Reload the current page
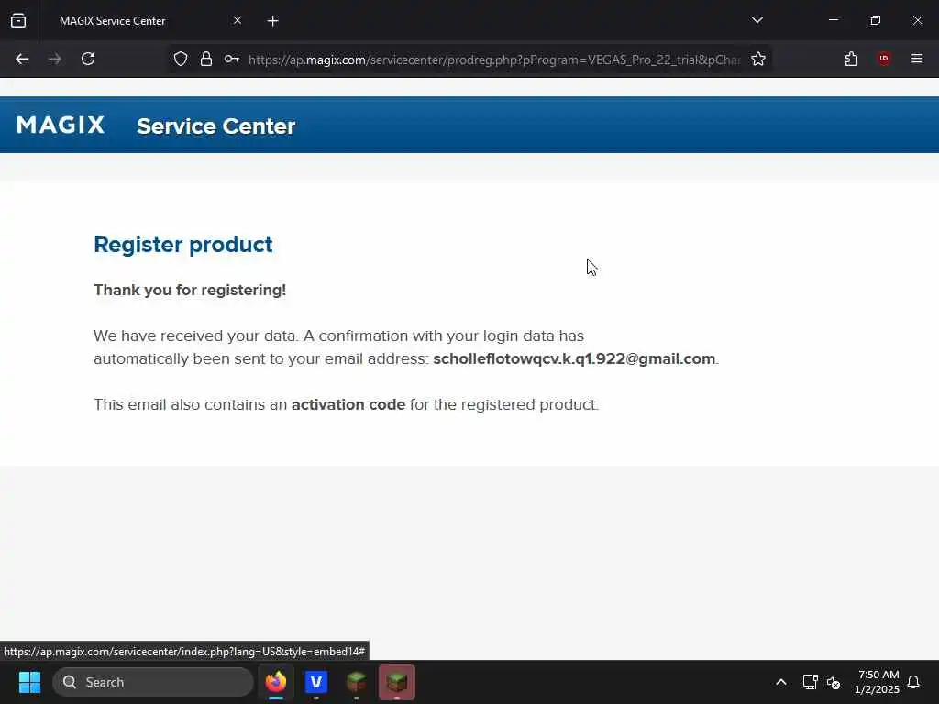Screen dimensions: 939x704 [x=88, y=59]
